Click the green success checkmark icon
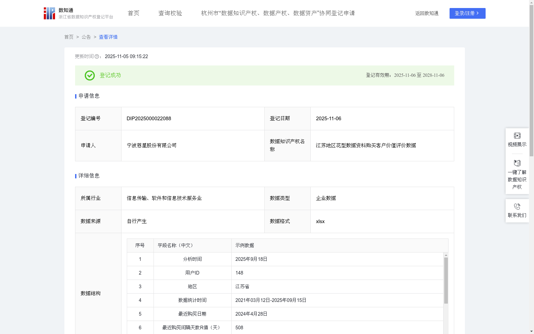The height and width of the screenshot is (334, 534). click(x=89, y=75)
